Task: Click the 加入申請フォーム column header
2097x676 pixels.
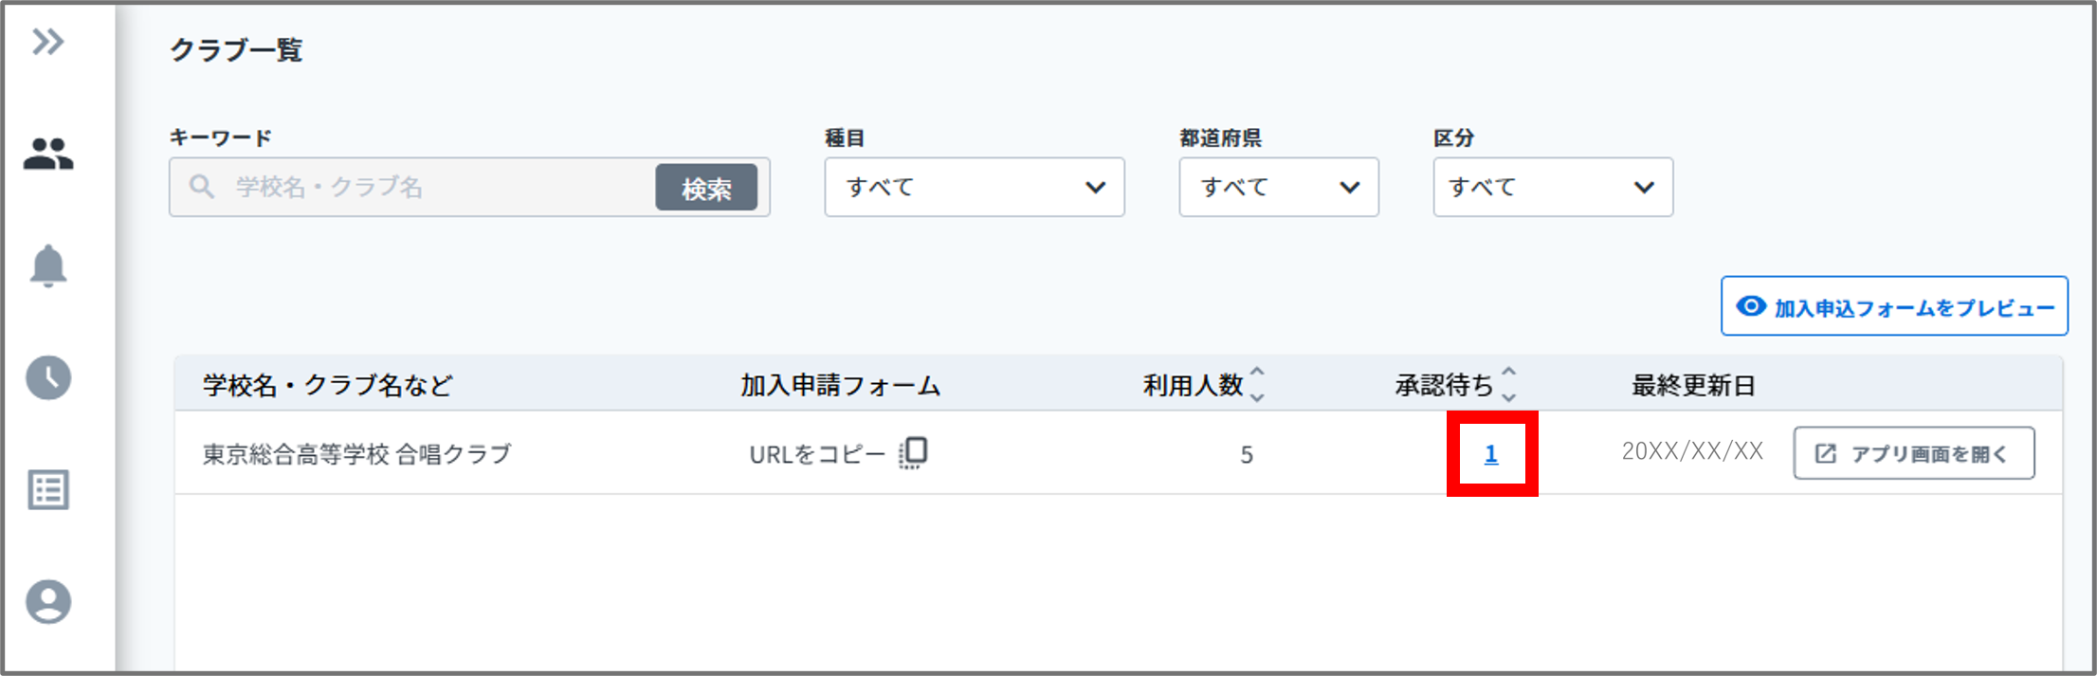Action: [840, 385]
